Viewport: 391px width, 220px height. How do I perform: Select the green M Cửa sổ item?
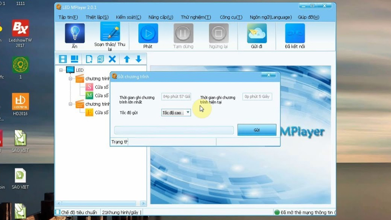pyautogui.click(x=97, y=95)
